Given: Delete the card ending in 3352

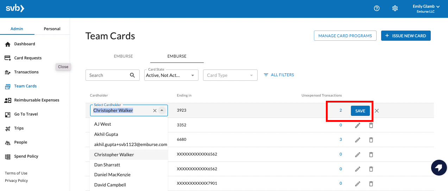Looking at the screenshot, I should pos(371,125).
